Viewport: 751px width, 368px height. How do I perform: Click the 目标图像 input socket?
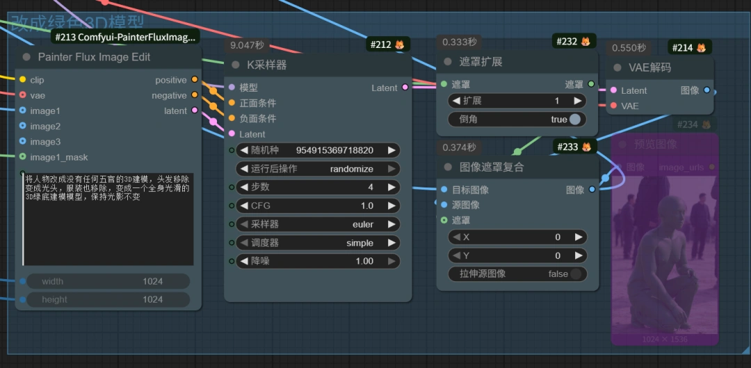click(x=444, y=190)
